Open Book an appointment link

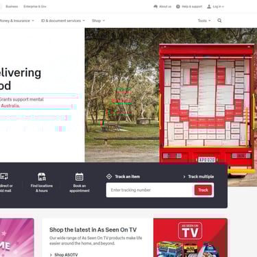pos(79,188)
